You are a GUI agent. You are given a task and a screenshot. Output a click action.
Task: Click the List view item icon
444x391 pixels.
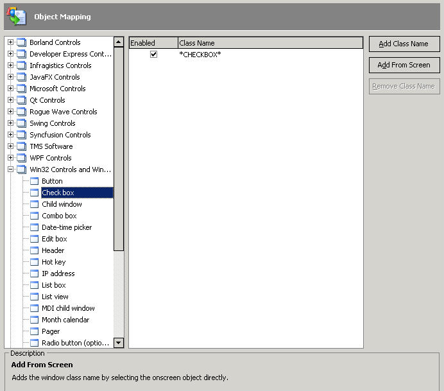pyautogui.click(x=35, y=297)
